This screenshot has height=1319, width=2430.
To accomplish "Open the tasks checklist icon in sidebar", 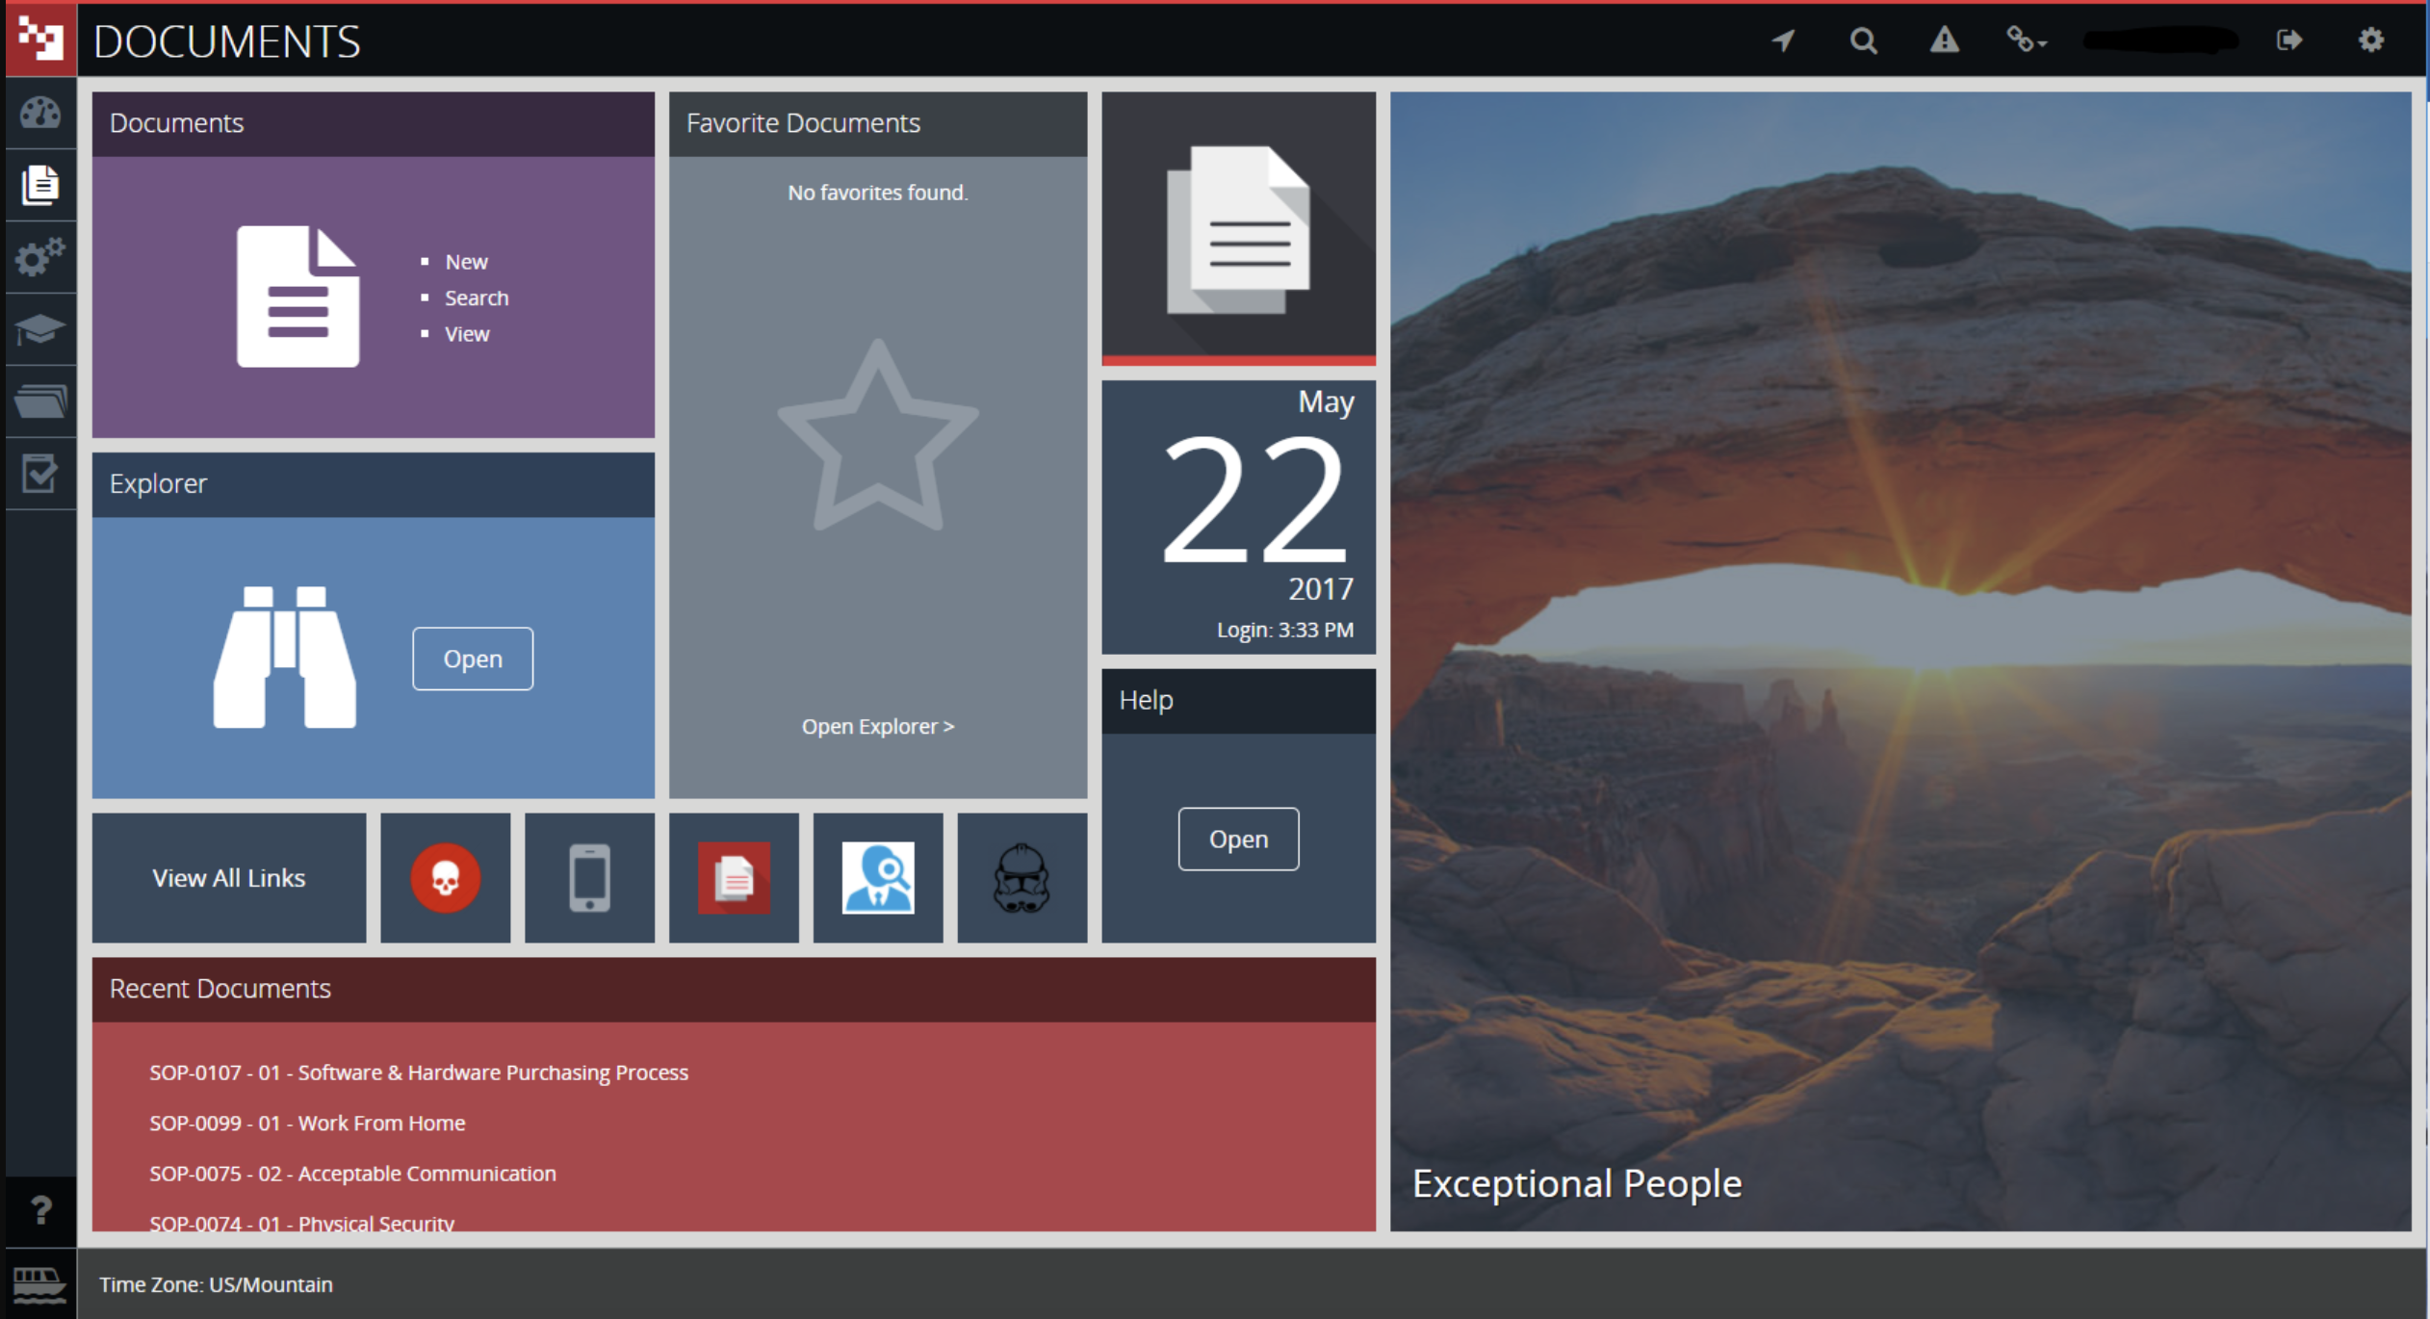I will pyautogui.click(x=39, y=474).
